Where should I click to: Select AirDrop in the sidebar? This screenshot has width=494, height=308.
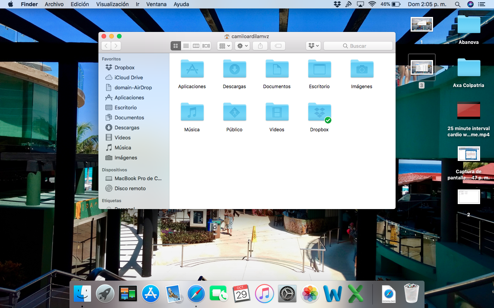(133, 87)
